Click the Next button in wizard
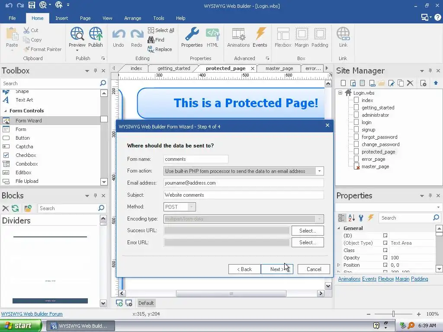The image size is (443, 332). tap(277, 269)
